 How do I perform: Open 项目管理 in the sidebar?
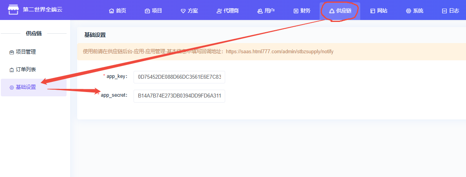25,52
